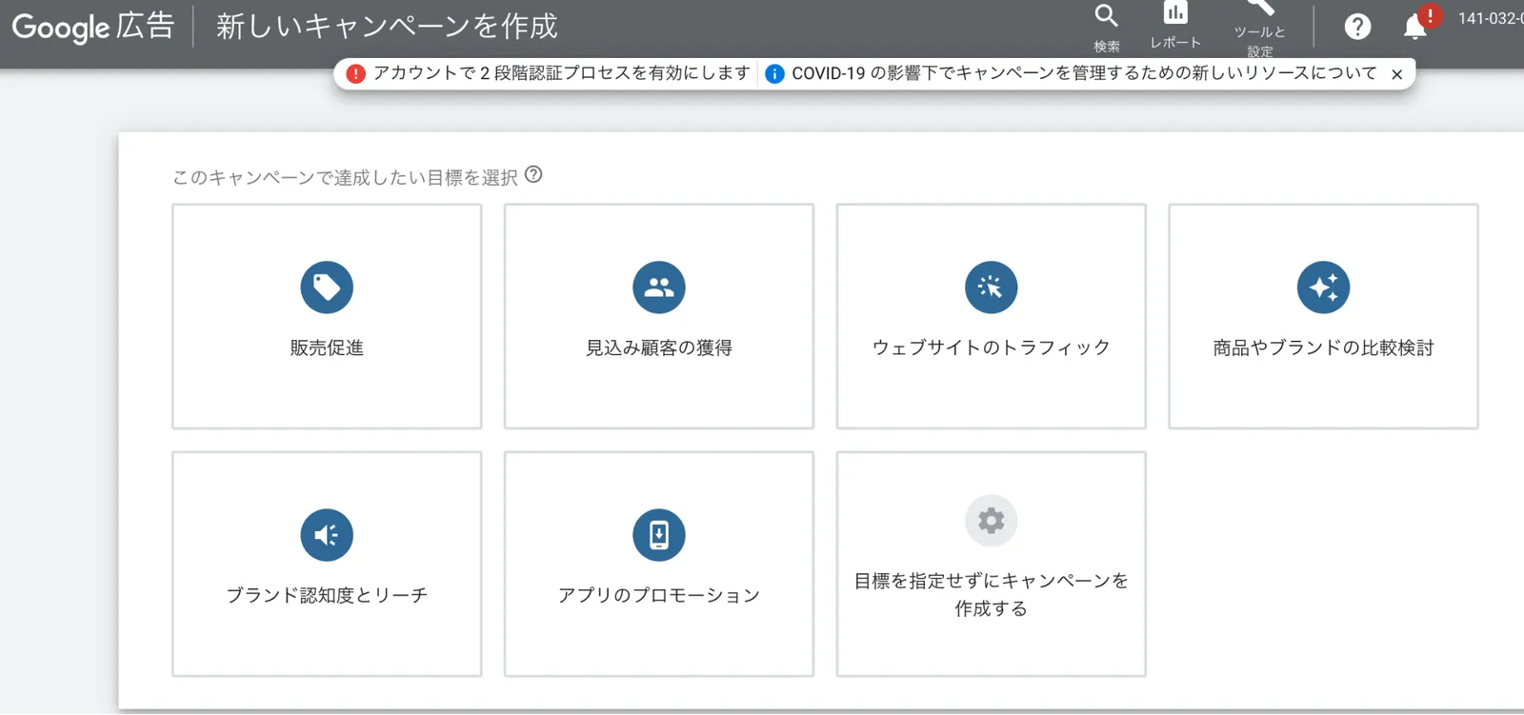Click the red alert icon in banner
1524x715 pixels.
[355, 74]
